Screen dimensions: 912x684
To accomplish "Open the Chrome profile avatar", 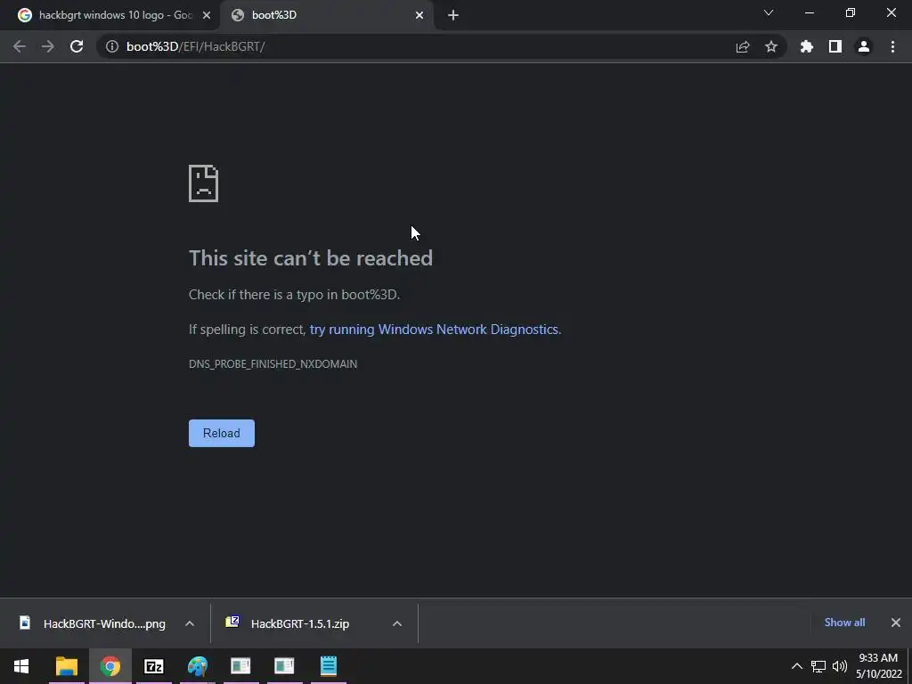I will [864, 46].
